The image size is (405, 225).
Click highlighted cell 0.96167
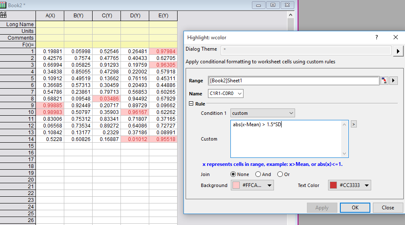[135, 112]
